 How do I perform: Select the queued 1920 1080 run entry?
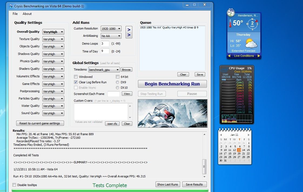(169, 28)
